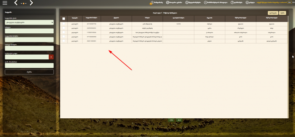Export table using the .XLS button
295x137 pixels.
[179, 120]
